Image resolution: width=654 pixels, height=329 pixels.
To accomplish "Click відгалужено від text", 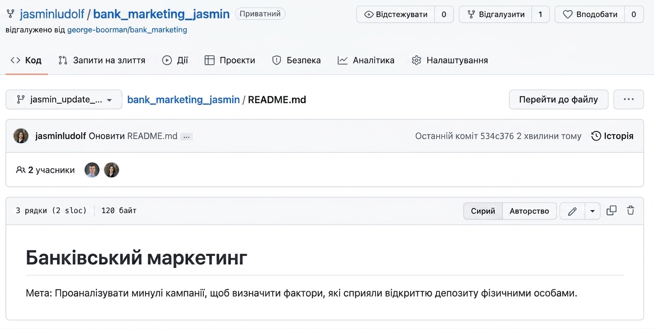I will [x=35, y=30].
